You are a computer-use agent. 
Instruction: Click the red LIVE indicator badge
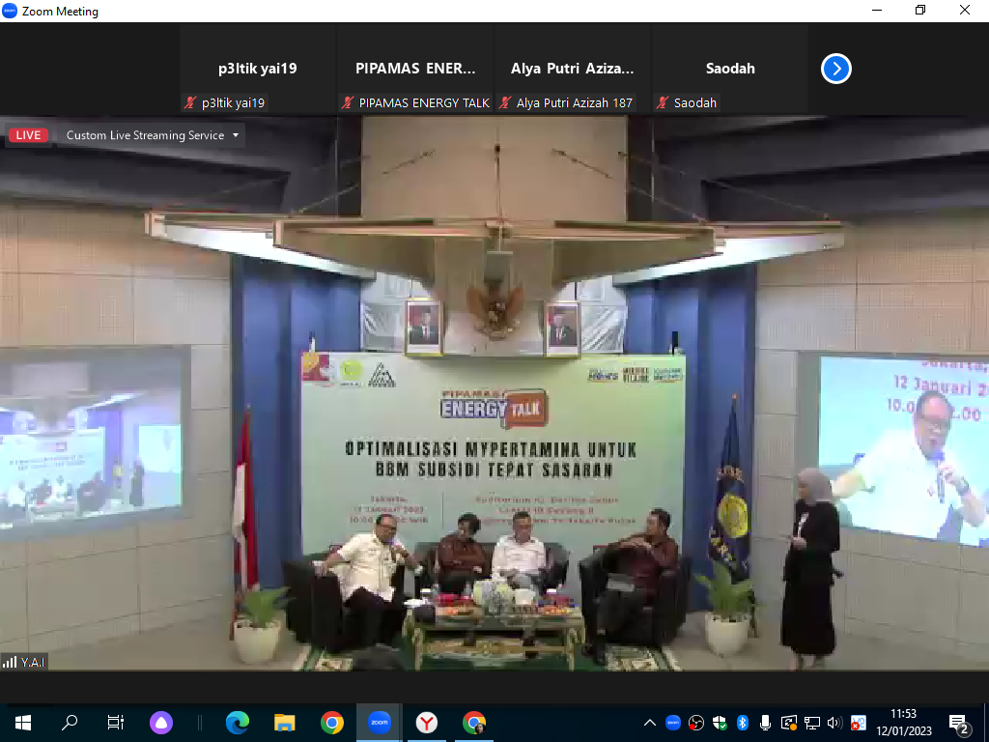pos(28,135)
